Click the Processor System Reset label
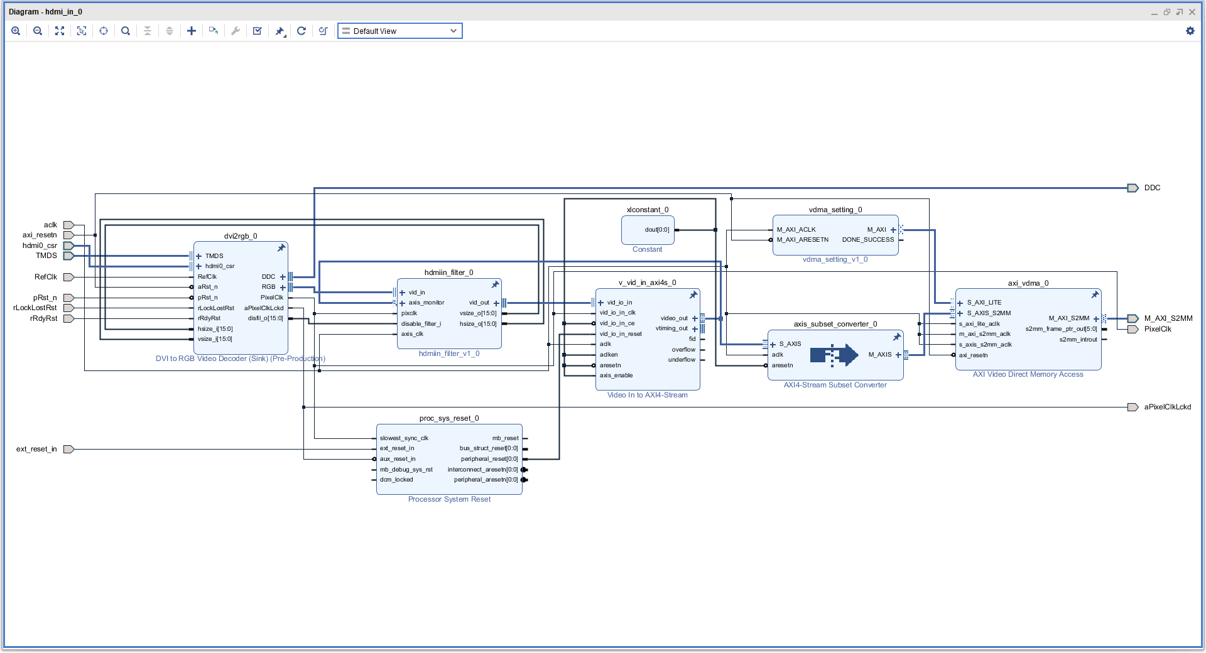1206x653 pixels. [x=449, y=499]
